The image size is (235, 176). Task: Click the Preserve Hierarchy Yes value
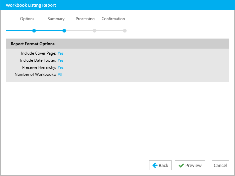(x=60, y=67)
